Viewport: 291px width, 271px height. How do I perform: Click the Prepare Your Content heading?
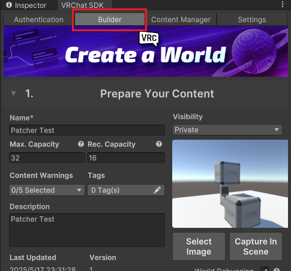pos(157,94)
